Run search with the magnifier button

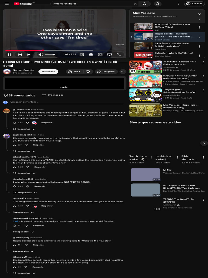[x=145, y=4]
